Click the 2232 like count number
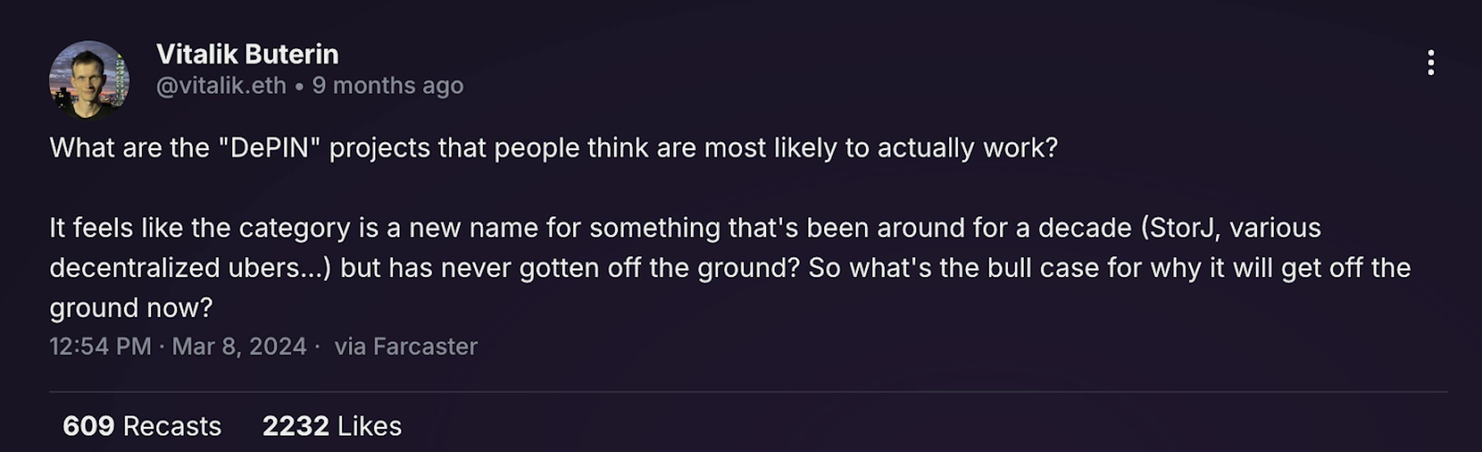 click(296, 426)
